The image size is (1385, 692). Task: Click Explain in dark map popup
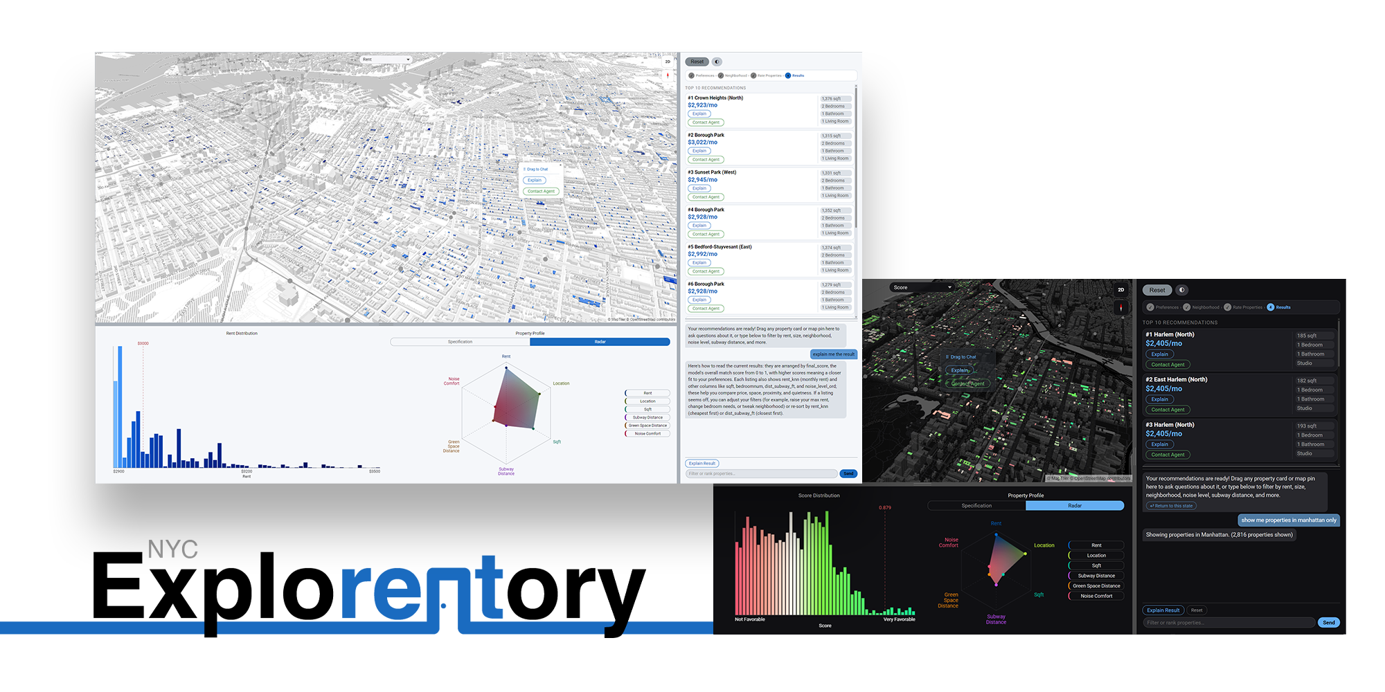[x=959, y=370]
